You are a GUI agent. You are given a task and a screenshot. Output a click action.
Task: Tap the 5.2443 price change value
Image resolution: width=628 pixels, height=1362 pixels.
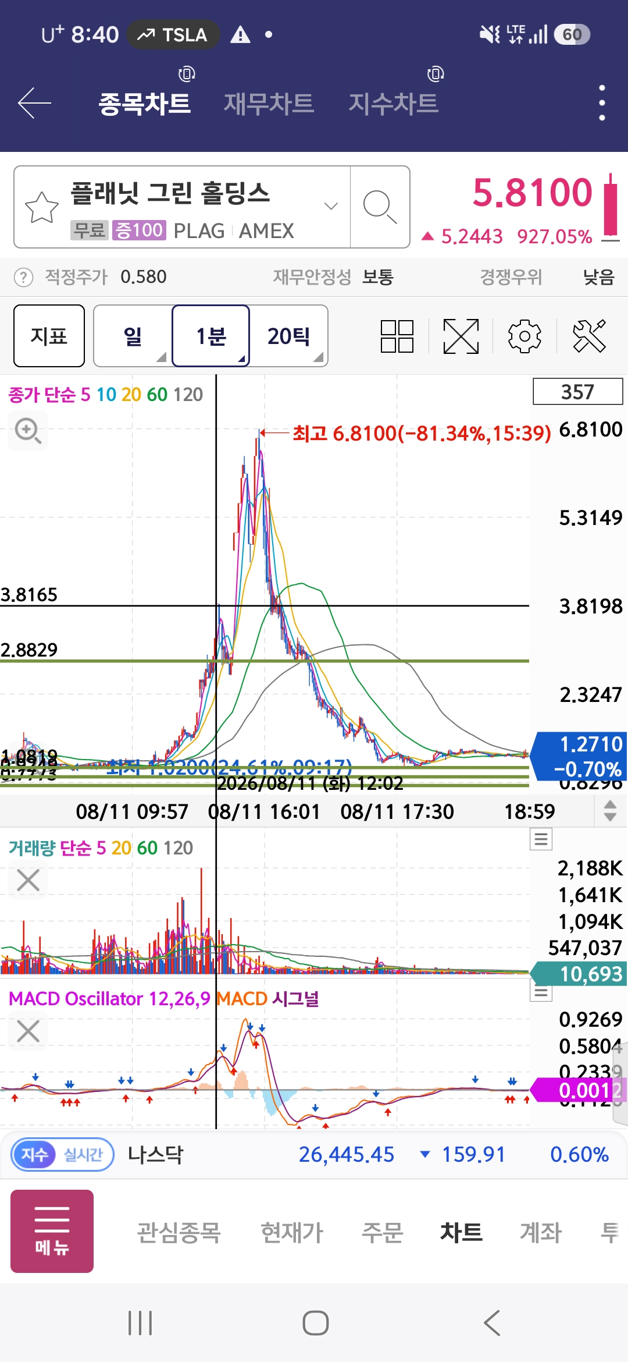[x=472, y=236]
